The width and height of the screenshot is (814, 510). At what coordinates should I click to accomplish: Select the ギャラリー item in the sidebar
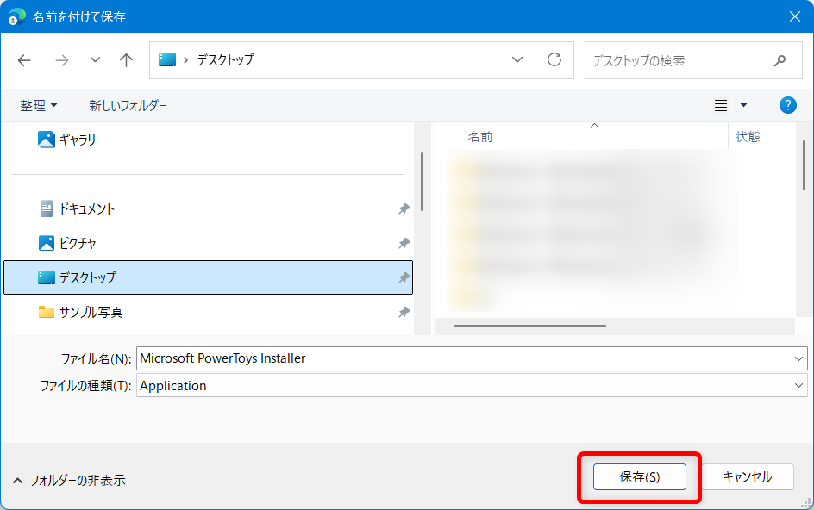(82, 139)
